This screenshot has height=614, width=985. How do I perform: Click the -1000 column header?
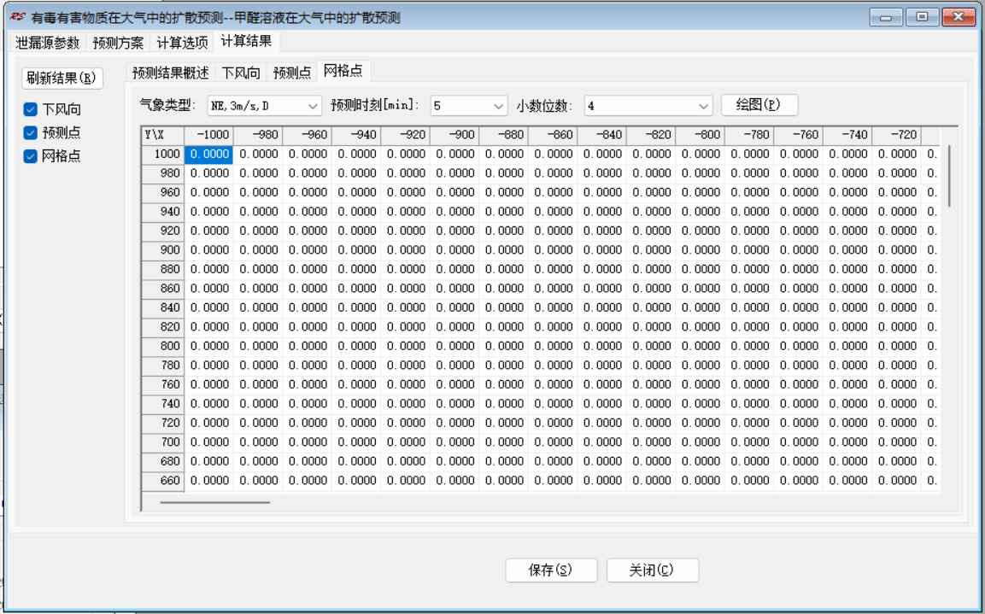[x=208, y=135]
